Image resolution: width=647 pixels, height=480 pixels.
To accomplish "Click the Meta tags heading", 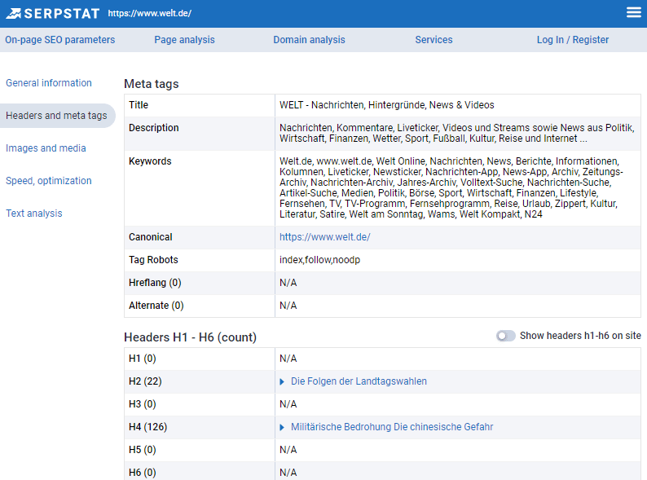I will tap(152, 84).
